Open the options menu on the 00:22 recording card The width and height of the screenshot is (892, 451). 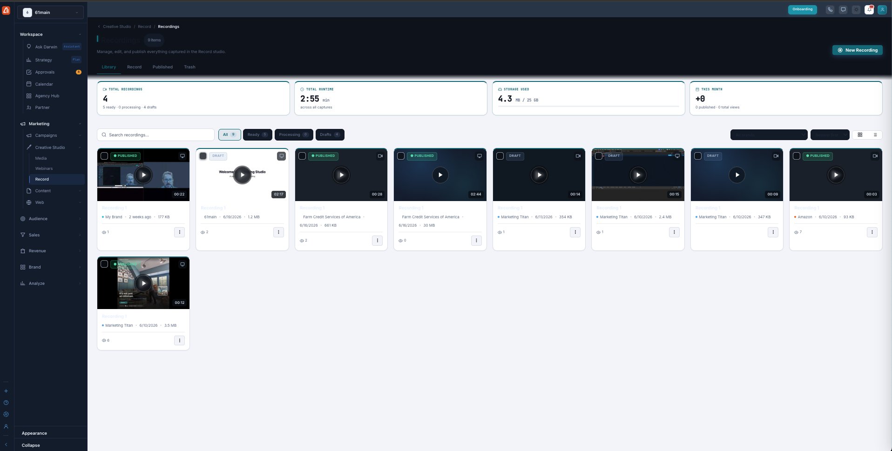(x=180, y=232)
